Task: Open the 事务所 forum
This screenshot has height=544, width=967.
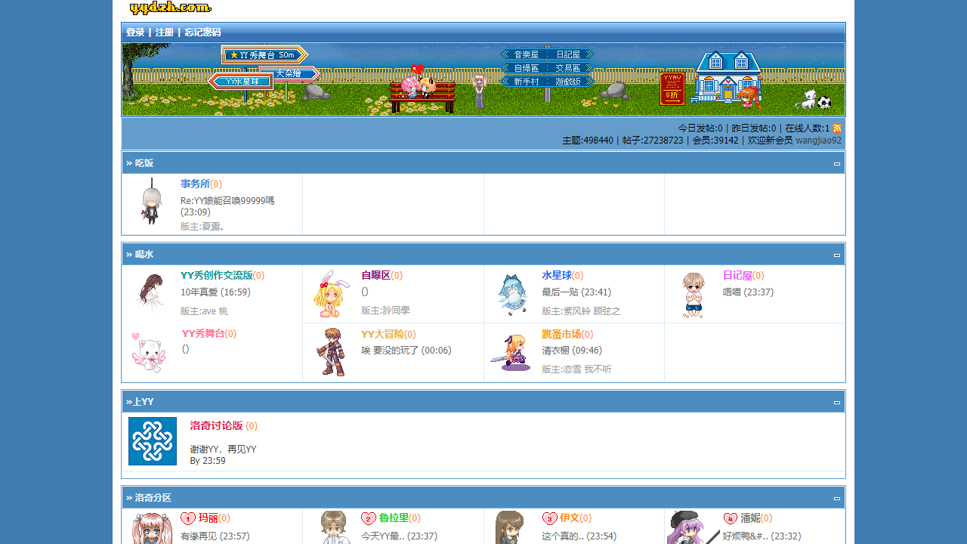Action: (195, 184)
